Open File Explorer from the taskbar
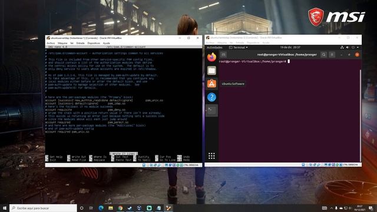This screenshot has width=377, height=212. tap(111, 208)
